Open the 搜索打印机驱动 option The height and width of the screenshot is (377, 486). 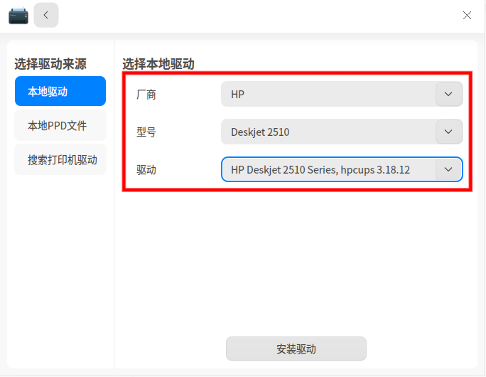60,159
